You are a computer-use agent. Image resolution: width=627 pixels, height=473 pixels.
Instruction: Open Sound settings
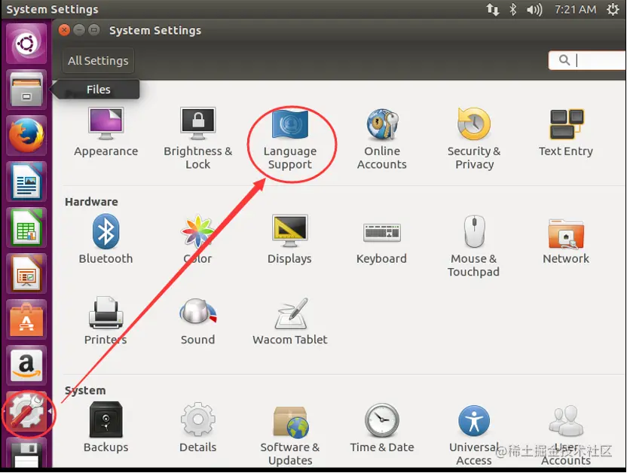click(x=198, y=321)
